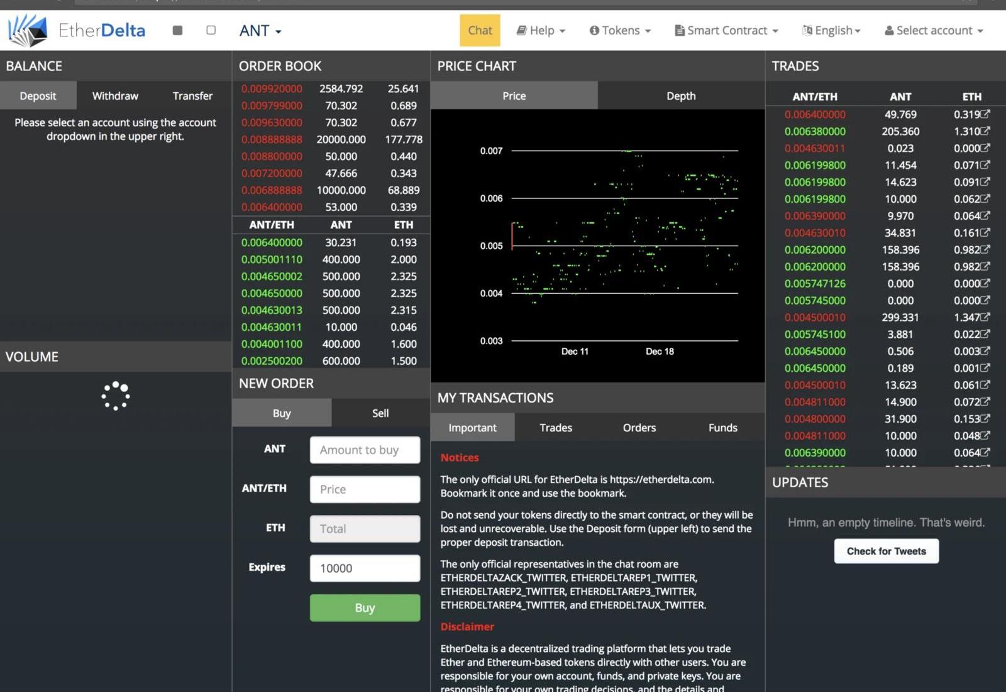Click the EtherDelta logo icon
Viewport: 1006px width, 692px height.
[28, 30]
